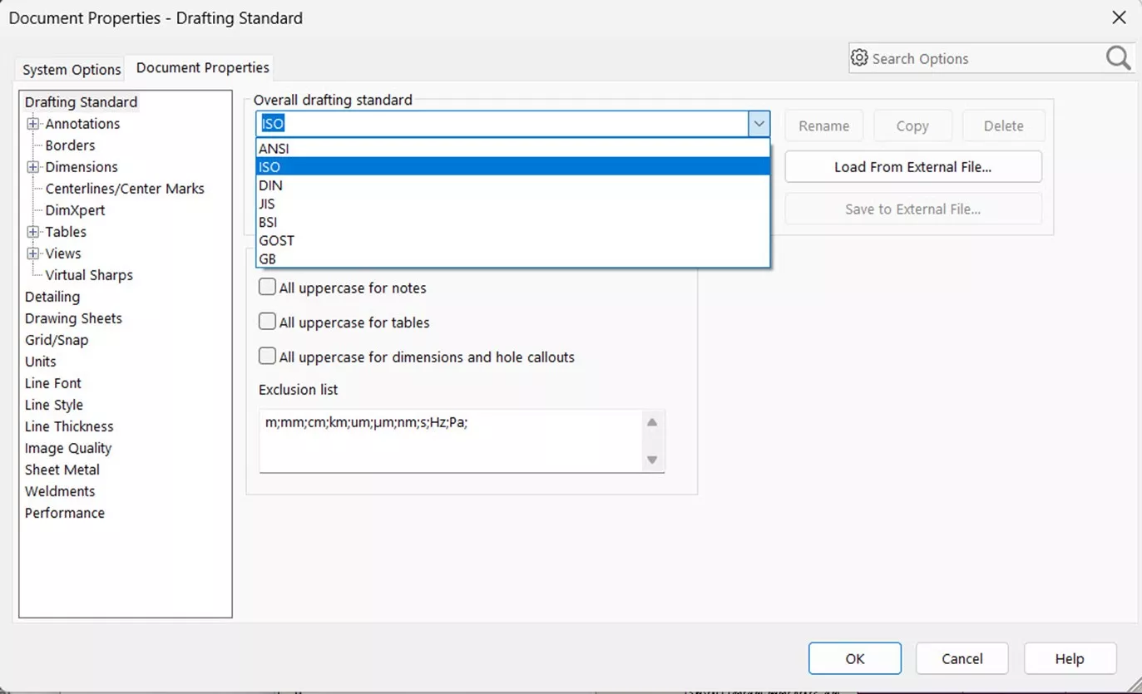Open the Sheet Metal settings page
Viewport: 1142px width, 694px height.
tap(62, 470)
